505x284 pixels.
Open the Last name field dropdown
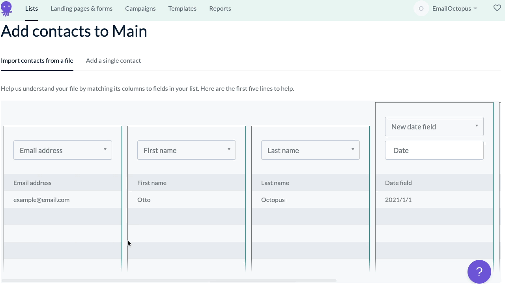(310, 150)
